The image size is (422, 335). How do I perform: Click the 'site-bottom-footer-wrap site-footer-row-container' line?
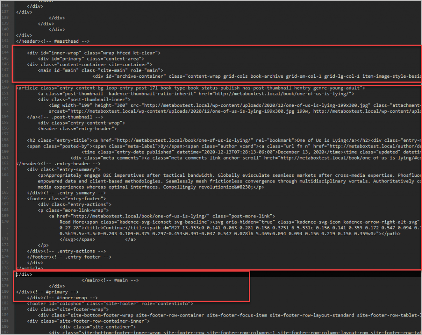[x=230, y=315]
